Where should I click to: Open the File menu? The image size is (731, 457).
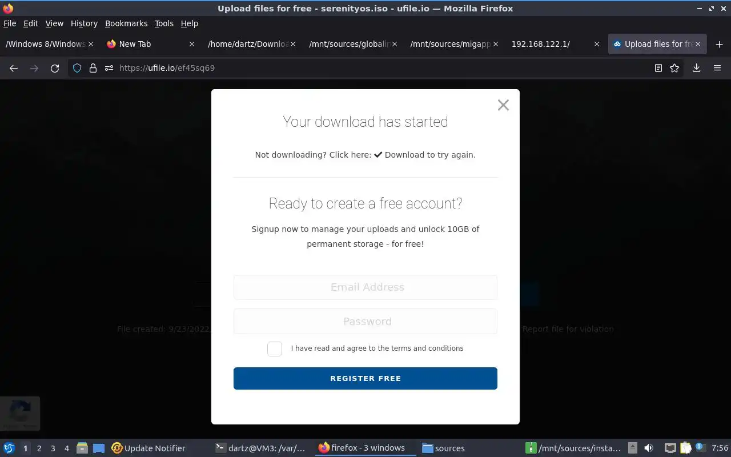coord(10,23)
